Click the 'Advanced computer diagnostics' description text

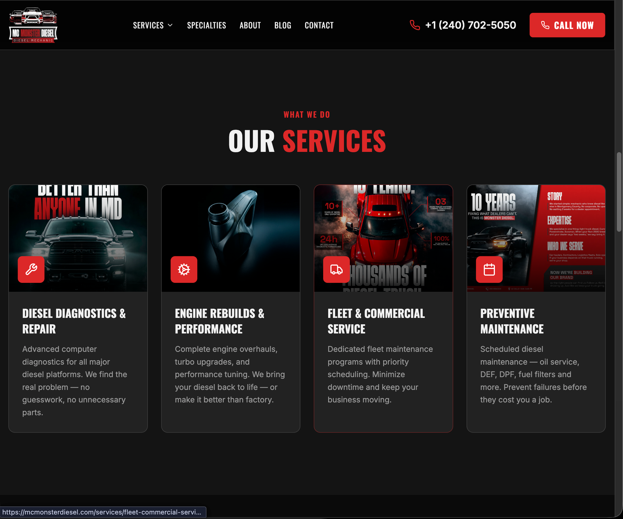pyautogui.click(x=74, y=381)
